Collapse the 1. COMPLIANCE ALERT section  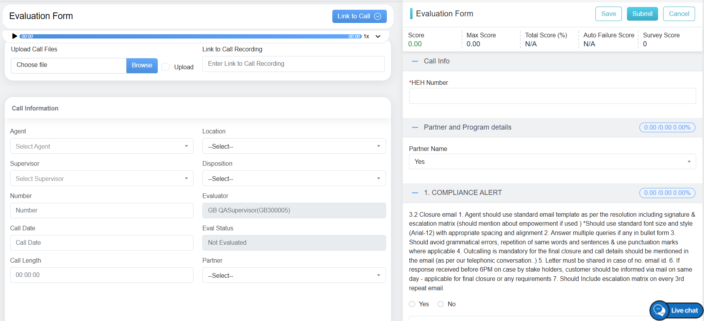point(415,193)
